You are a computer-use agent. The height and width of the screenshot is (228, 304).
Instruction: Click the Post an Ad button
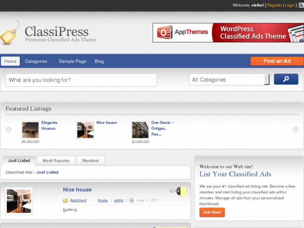coord(277,61)
